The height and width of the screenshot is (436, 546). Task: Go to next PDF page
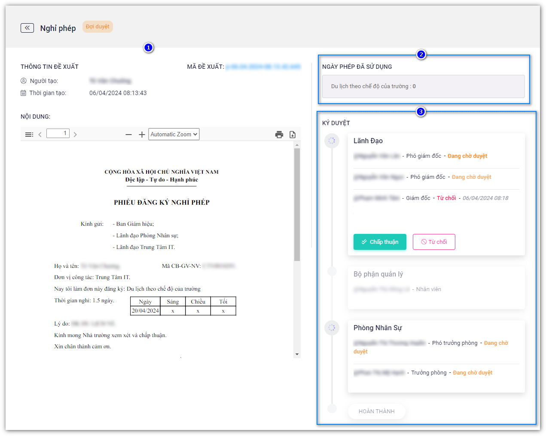[75, 135]
